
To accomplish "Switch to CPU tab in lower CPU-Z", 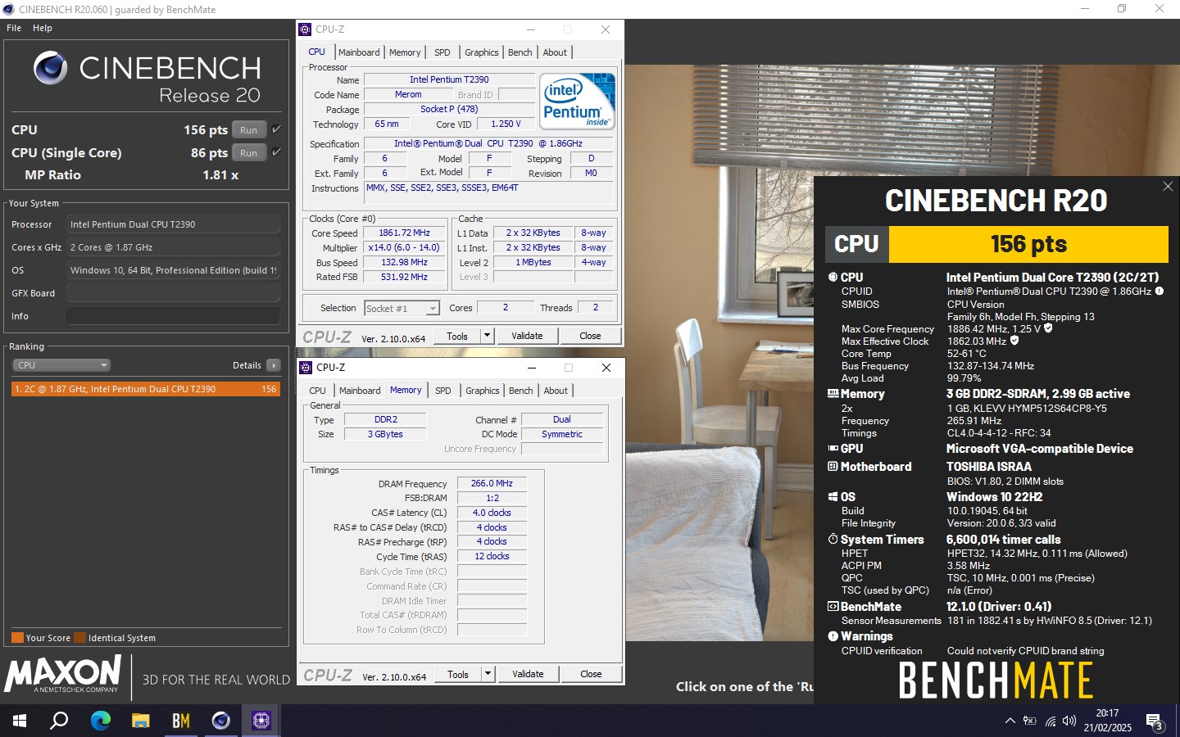I will pos(318,391).
